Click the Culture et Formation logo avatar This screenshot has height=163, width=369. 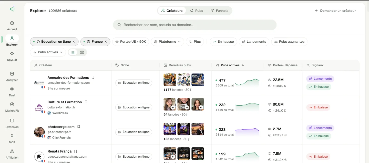pos(39,107)
